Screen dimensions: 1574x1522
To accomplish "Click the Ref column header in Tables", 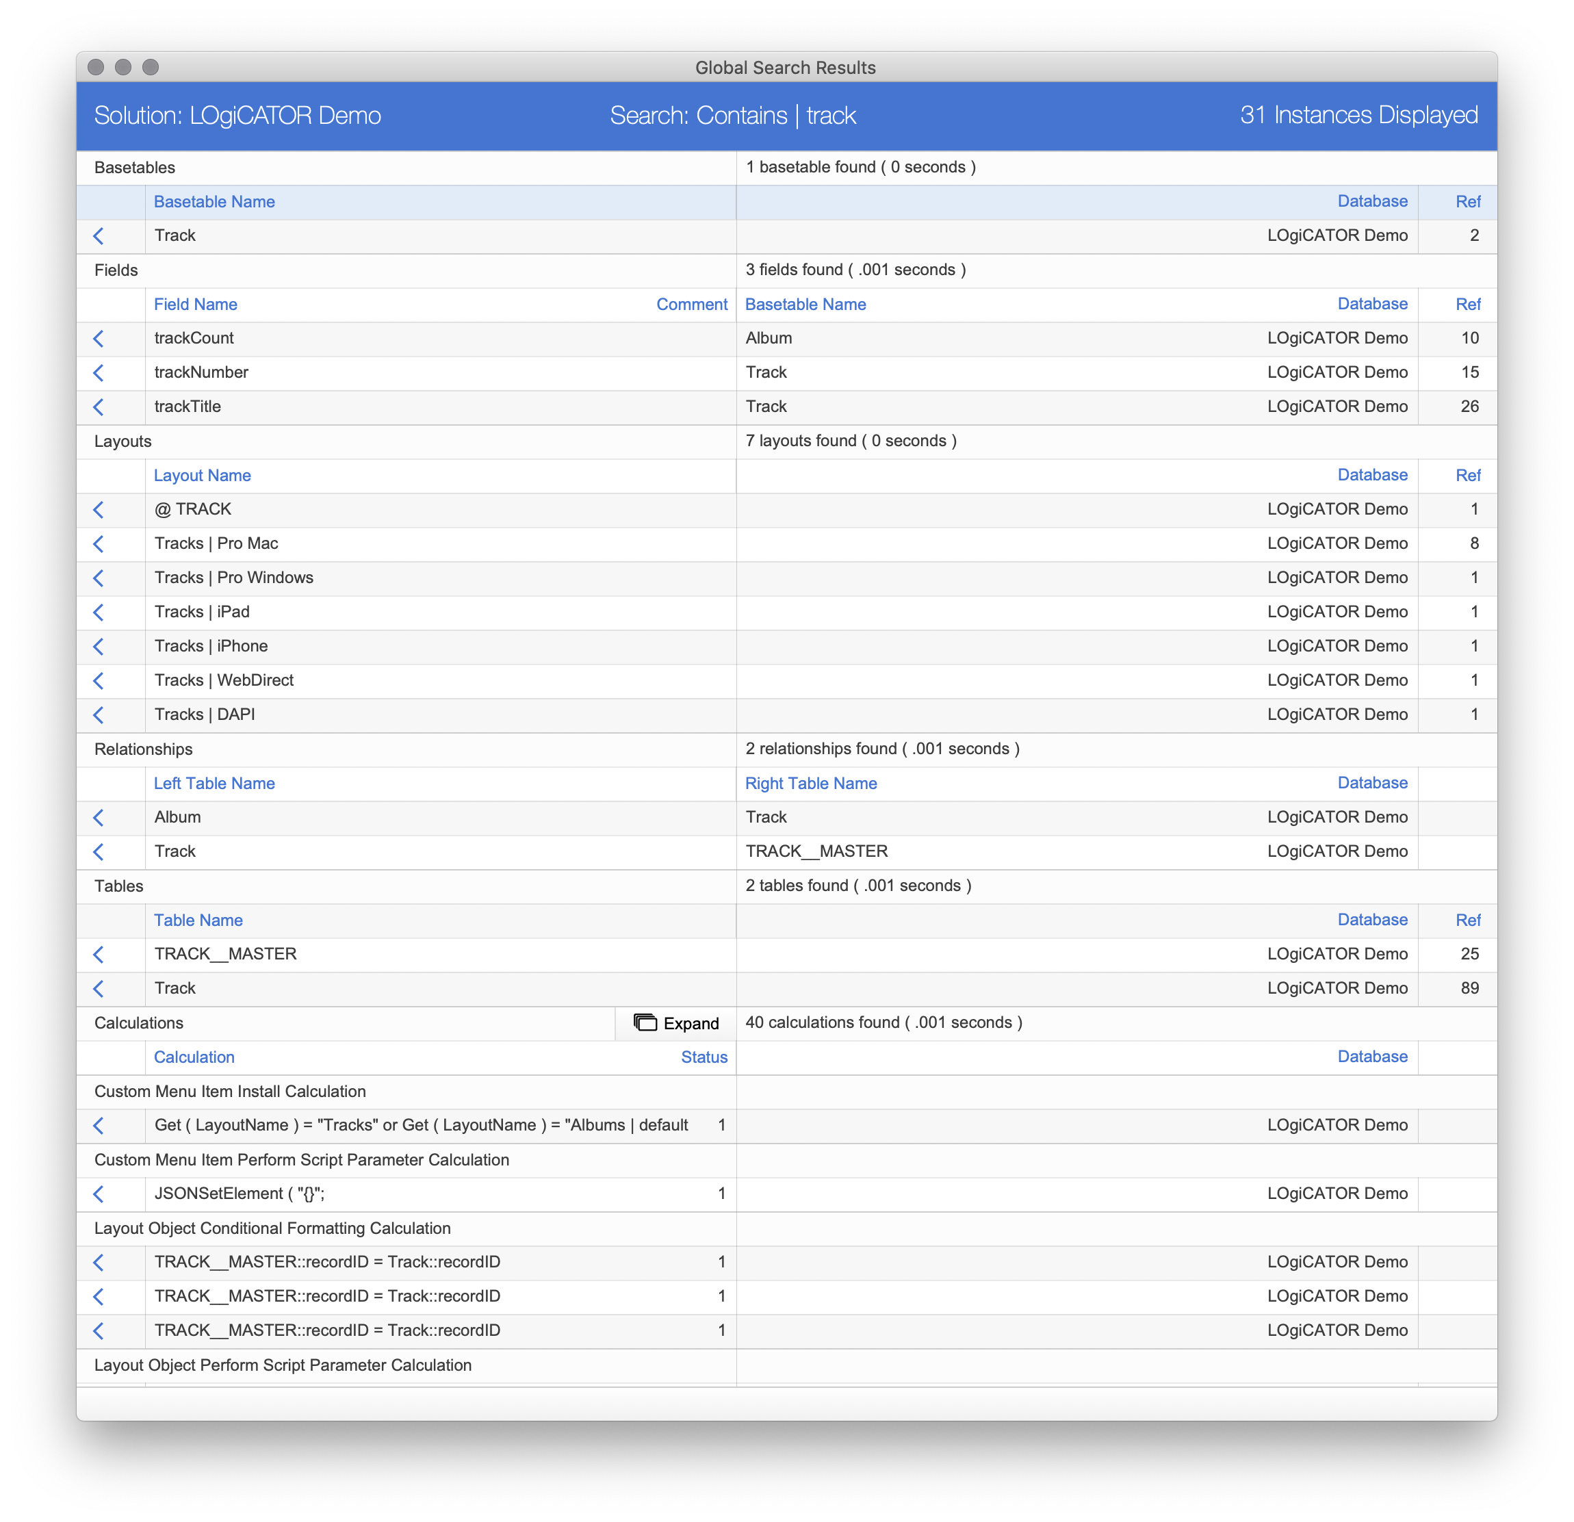I will (1468, 920).
